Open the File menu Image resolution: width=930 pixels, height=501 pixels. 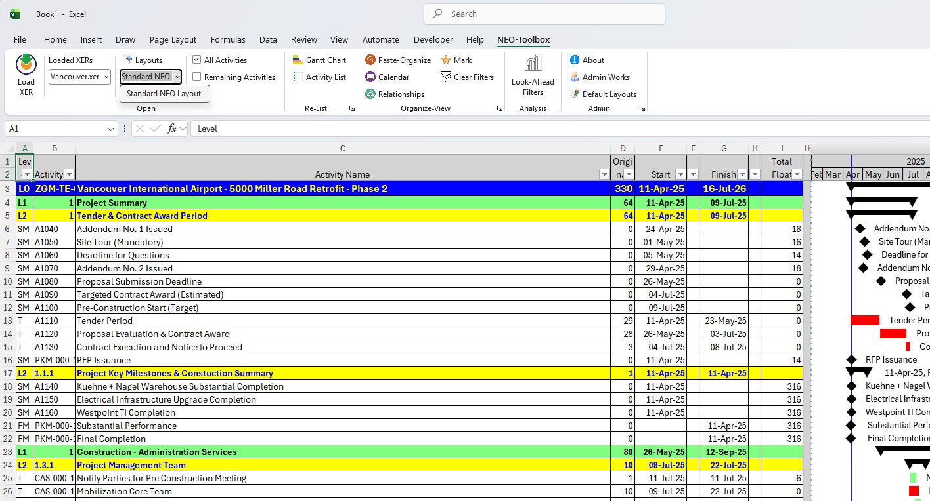click(20, 39)
